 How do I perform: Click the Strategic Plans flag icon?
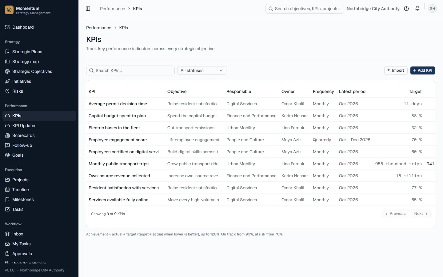[7, 52]
